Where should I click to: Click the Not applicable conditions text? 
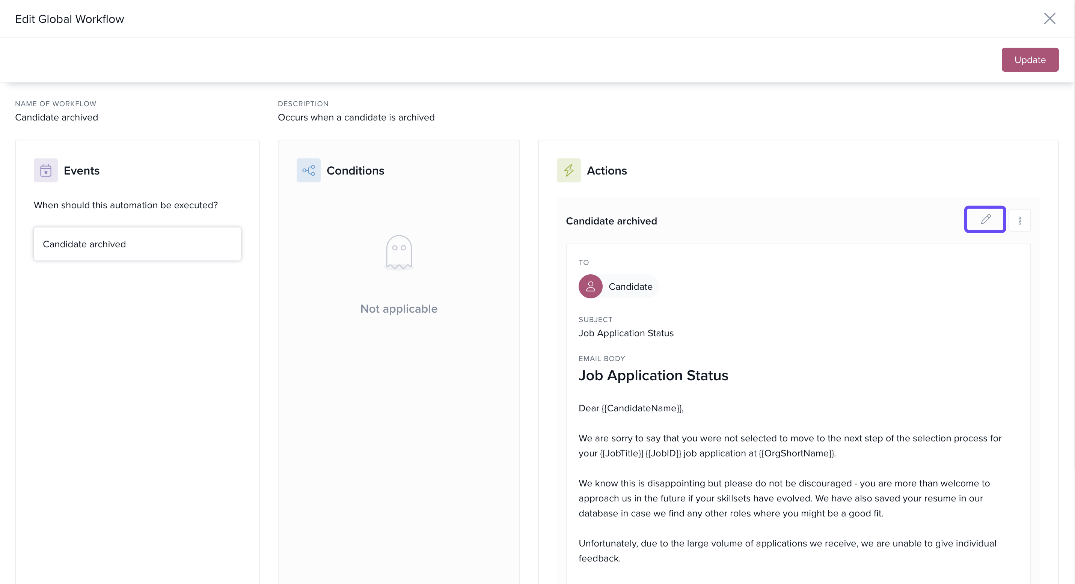[398, 309]
